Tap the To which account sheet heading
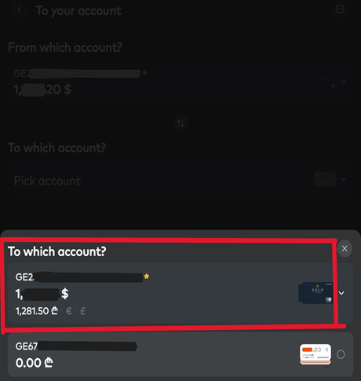361x381 pixels. (x=57, y=251)
